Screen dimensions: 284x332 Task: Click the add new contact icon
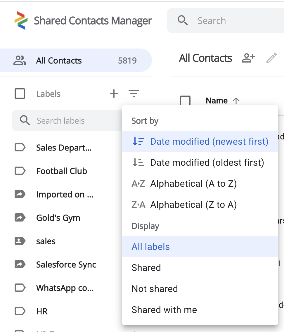click(248, 58)
